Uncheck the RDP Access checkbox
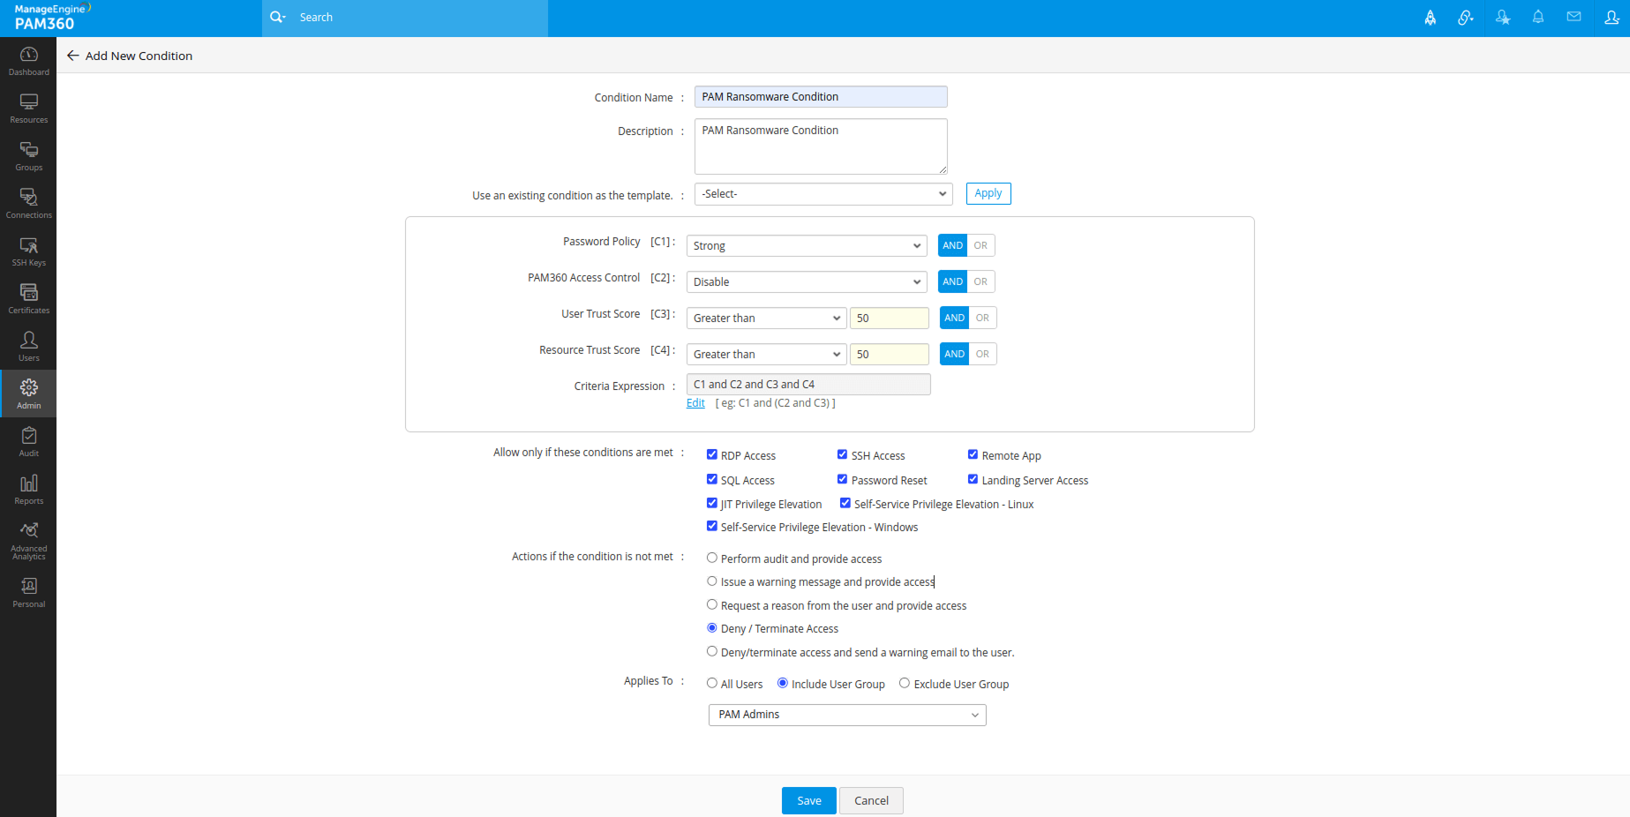This screenshot has height=817, width=1630. point(712,455)
